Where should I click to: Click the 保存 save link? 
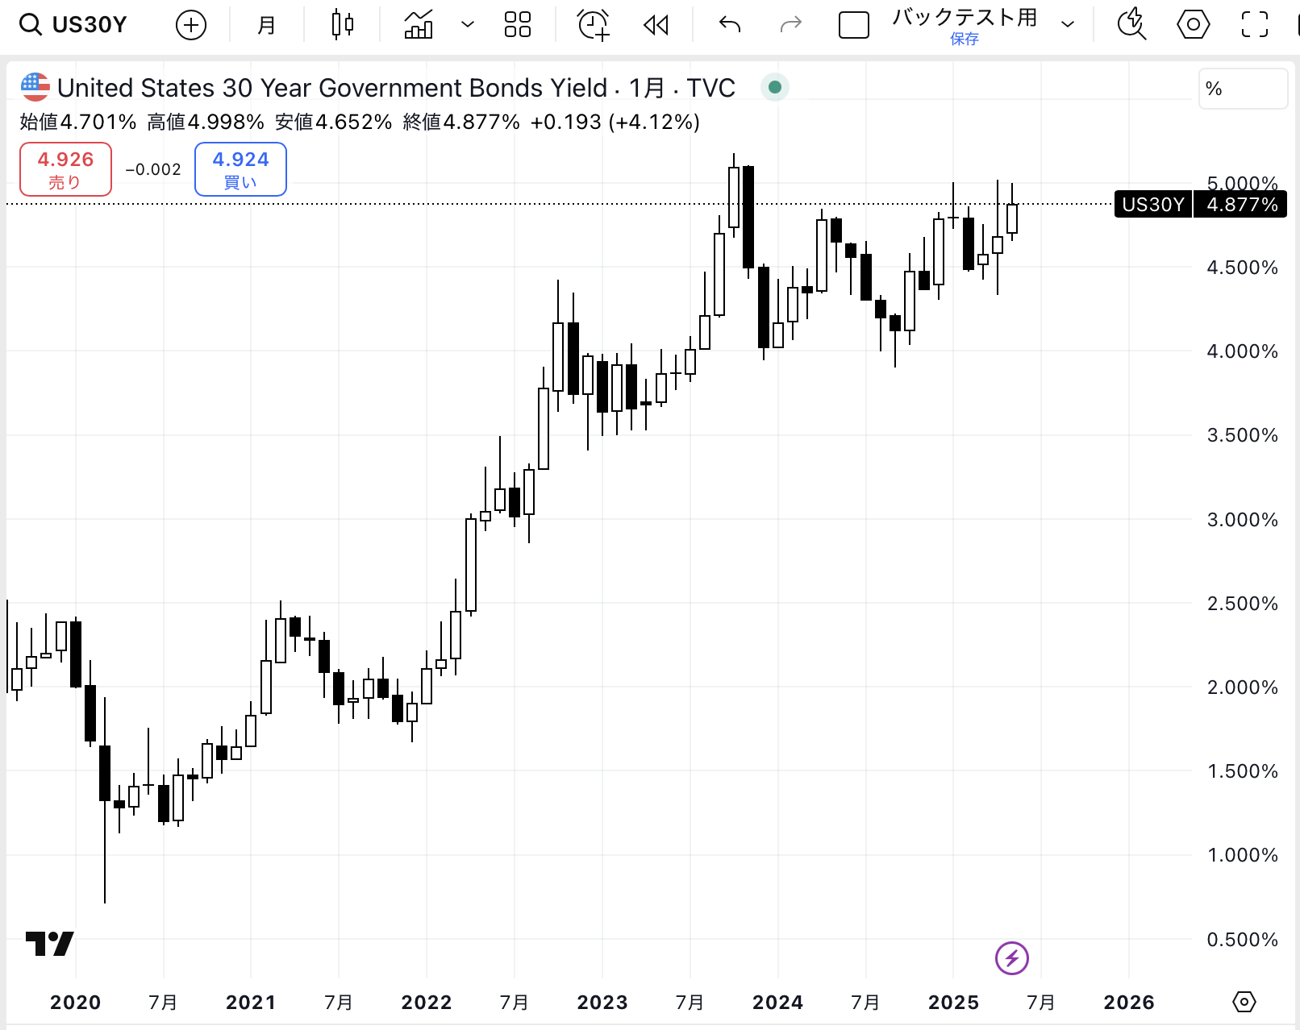pos(965,39)
